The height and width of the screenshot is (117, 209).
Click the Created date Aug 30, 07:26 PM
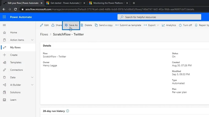[182, 66]
